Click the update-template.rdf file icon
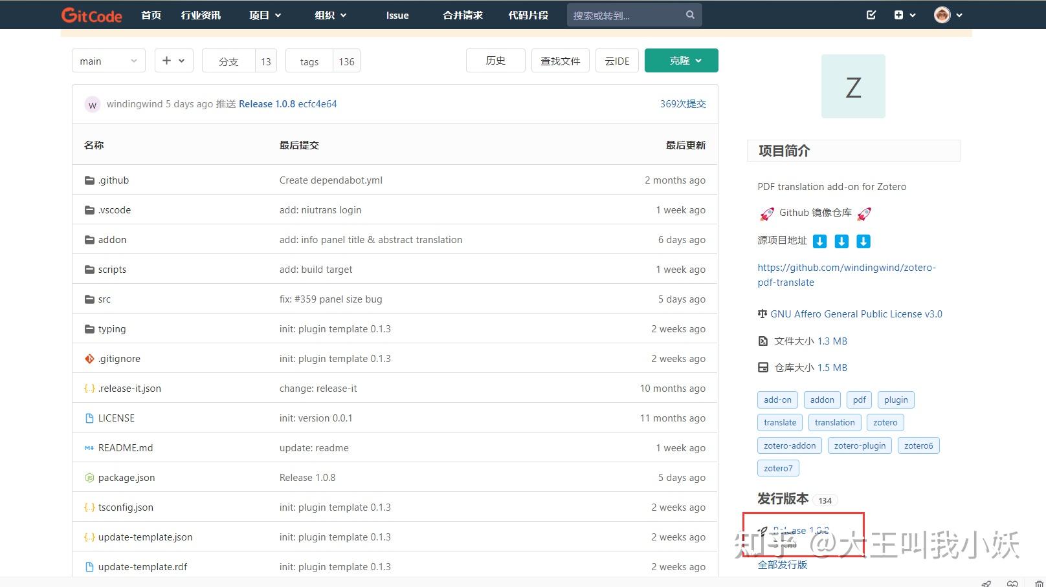The image size is (1046, 587). [x=89, y=567]
